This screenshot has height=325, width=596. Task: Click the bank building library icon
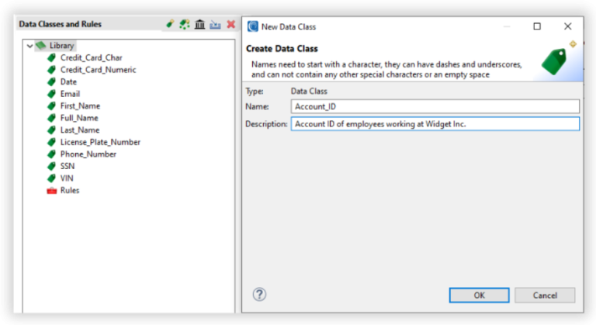[200, 24]
